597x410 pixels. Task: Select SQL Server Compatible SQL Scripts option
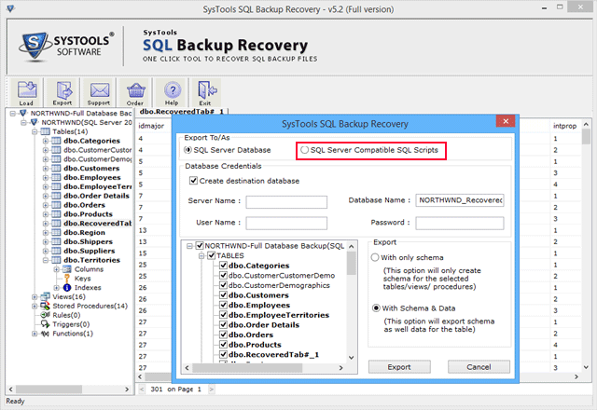coord(304,150)
